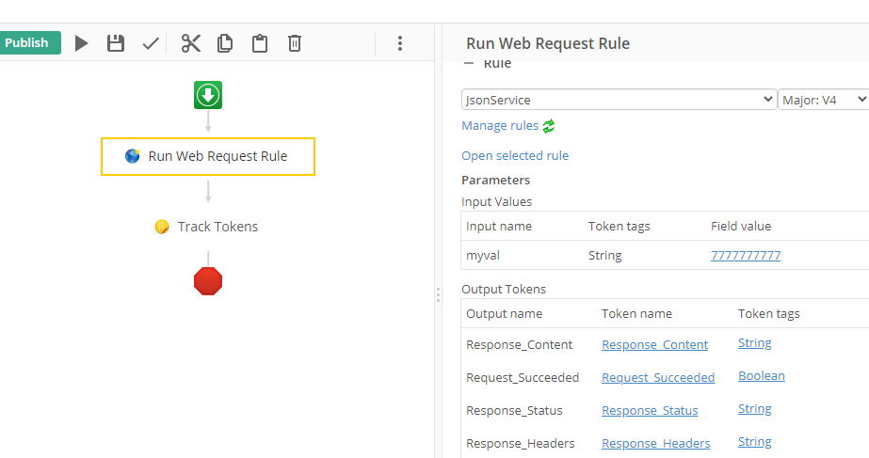Select the red stop end node
This screenshot has width=869, height=458.
(208, 281)
